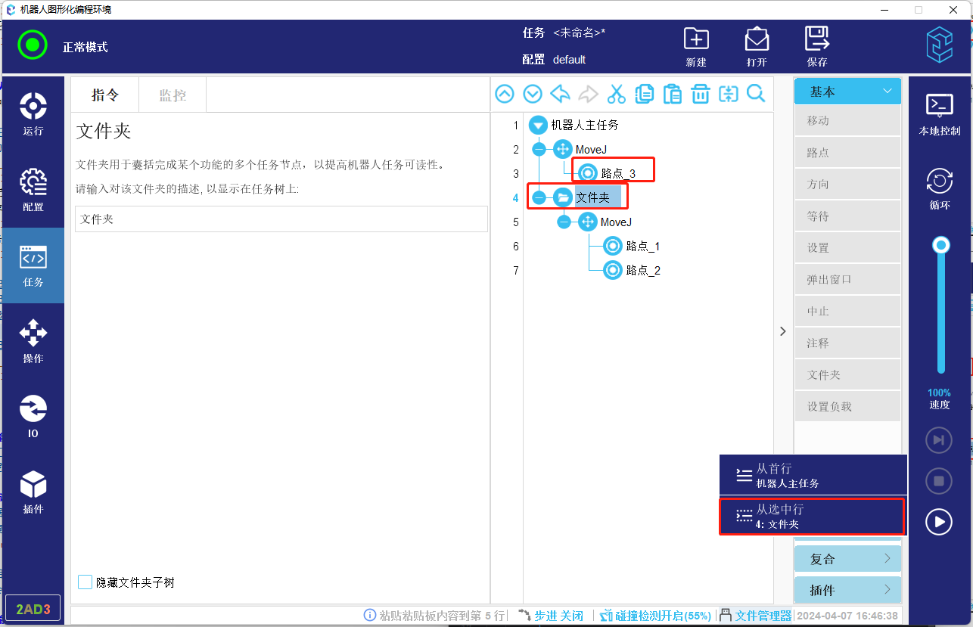Expand the 复合 command category
The width and height of the screenshot is (973, 627).
(847, 559)
